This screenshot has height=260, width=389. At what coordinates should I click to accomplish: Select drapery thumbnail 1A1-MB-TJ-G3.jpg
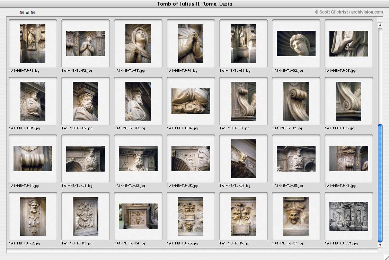pyautogui.click(x=348, y=43)
